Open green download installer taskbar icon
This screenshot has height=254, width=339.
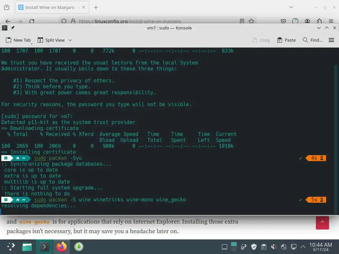click(79, 247)
